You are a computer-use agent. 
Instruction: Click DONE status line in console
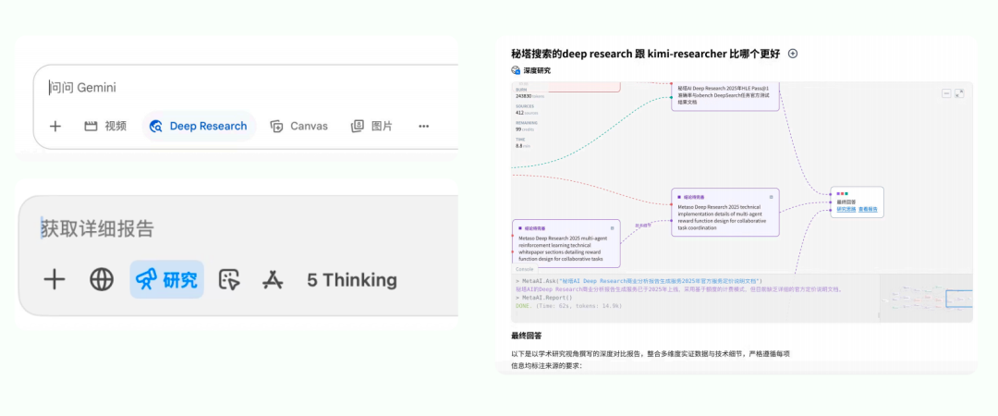coord(568,306)
